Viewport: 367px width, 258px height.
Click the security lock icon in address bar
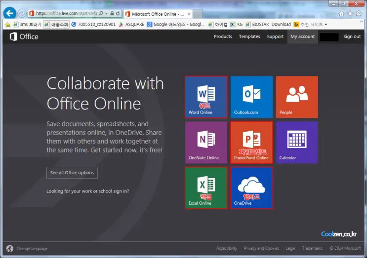click(112, 13)
